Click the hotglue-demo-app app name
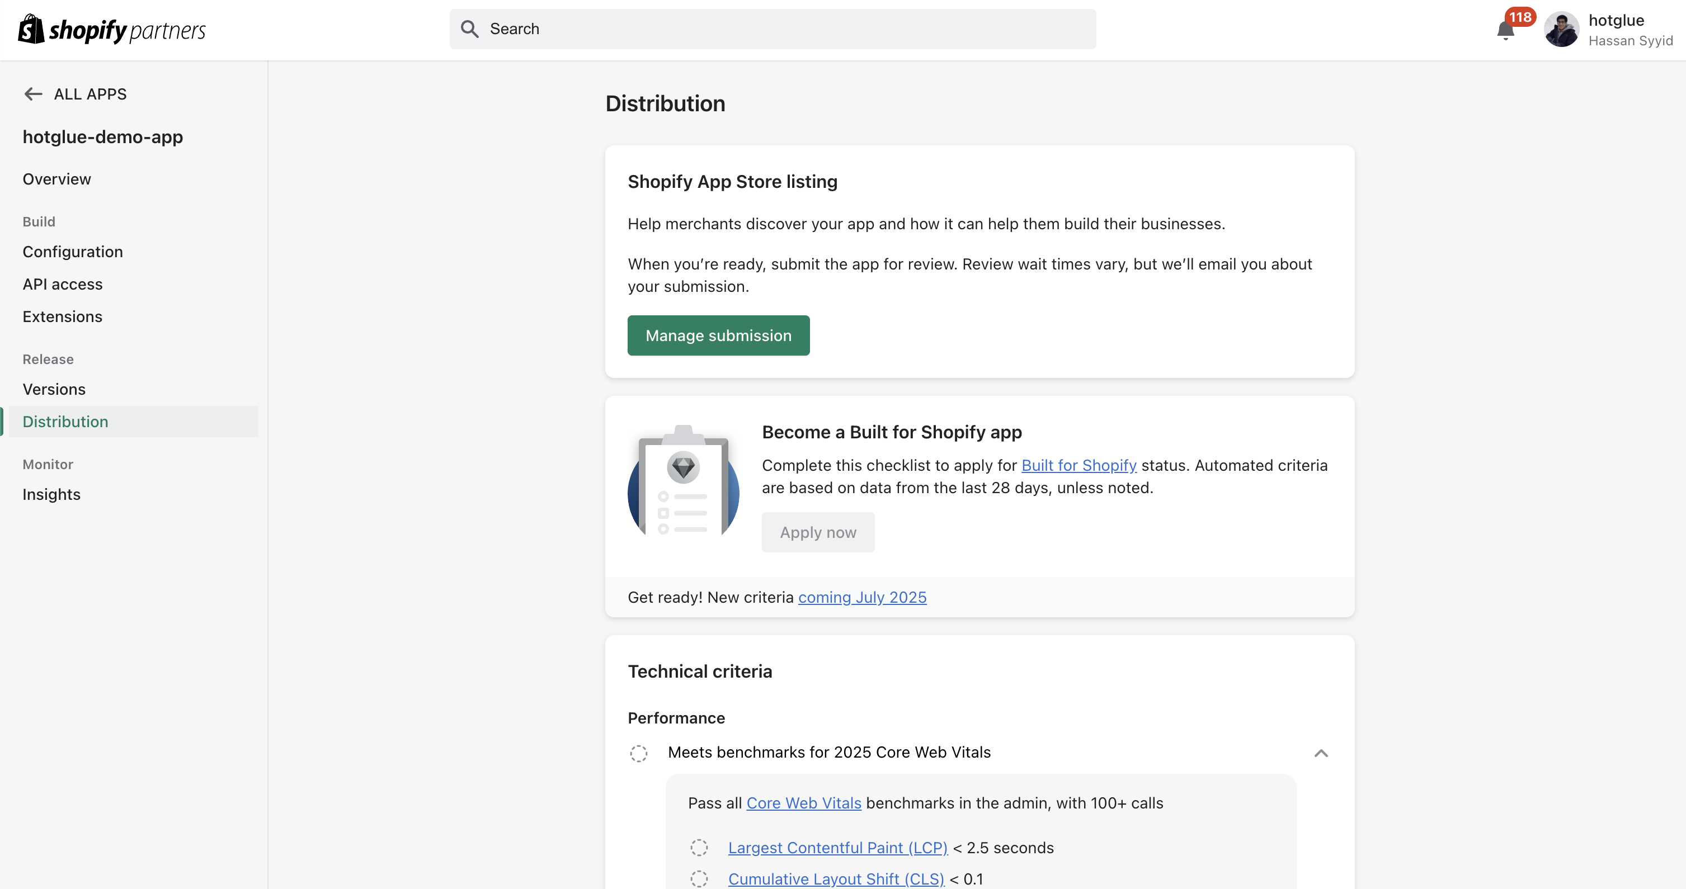 tap(103, 137)
